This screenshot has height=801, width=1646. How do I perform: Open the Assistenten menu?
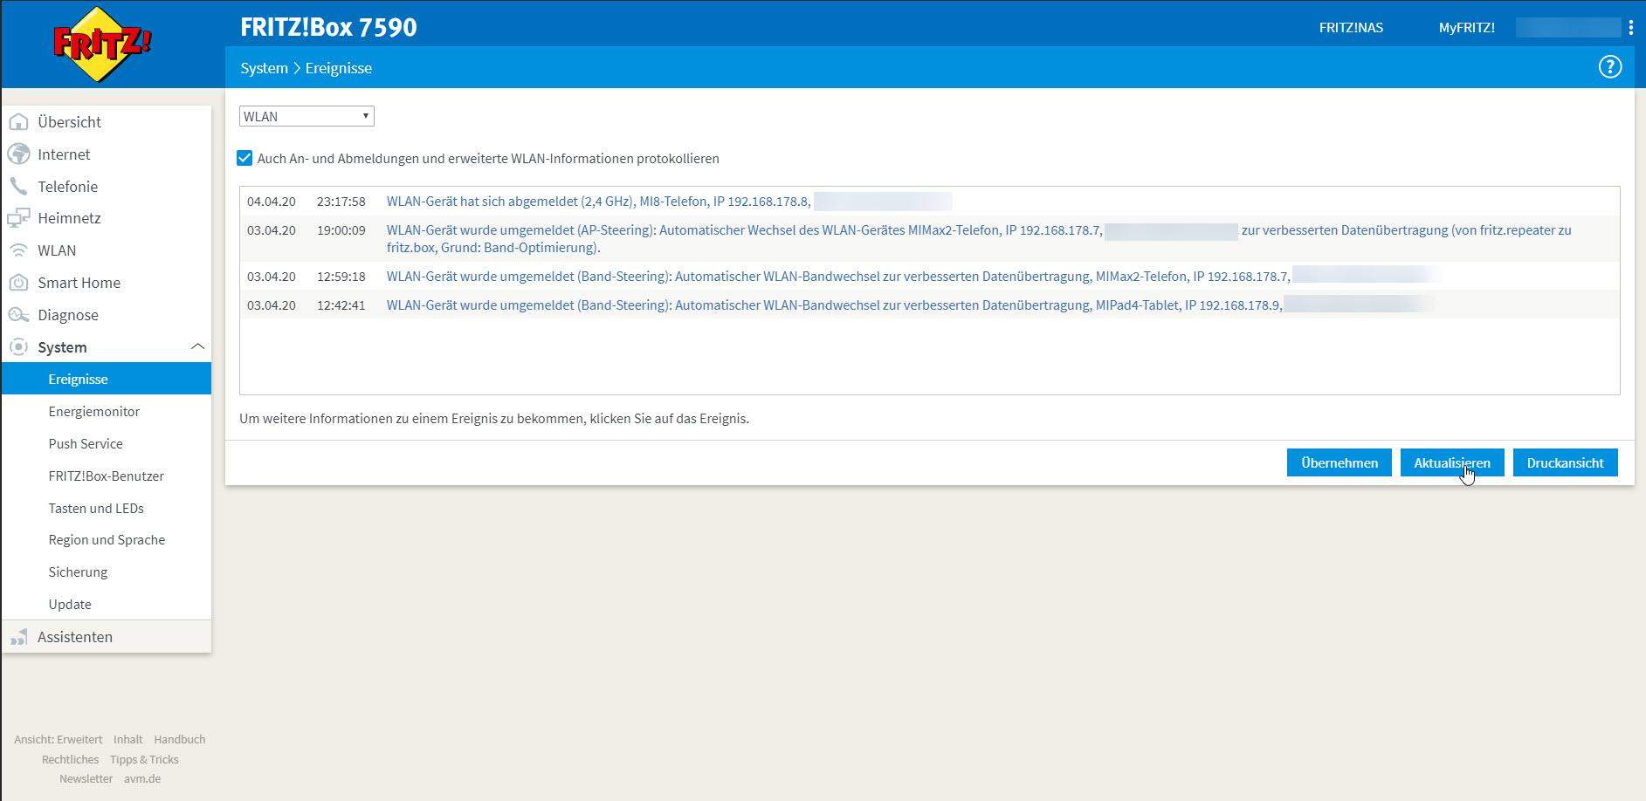[75, 637]
